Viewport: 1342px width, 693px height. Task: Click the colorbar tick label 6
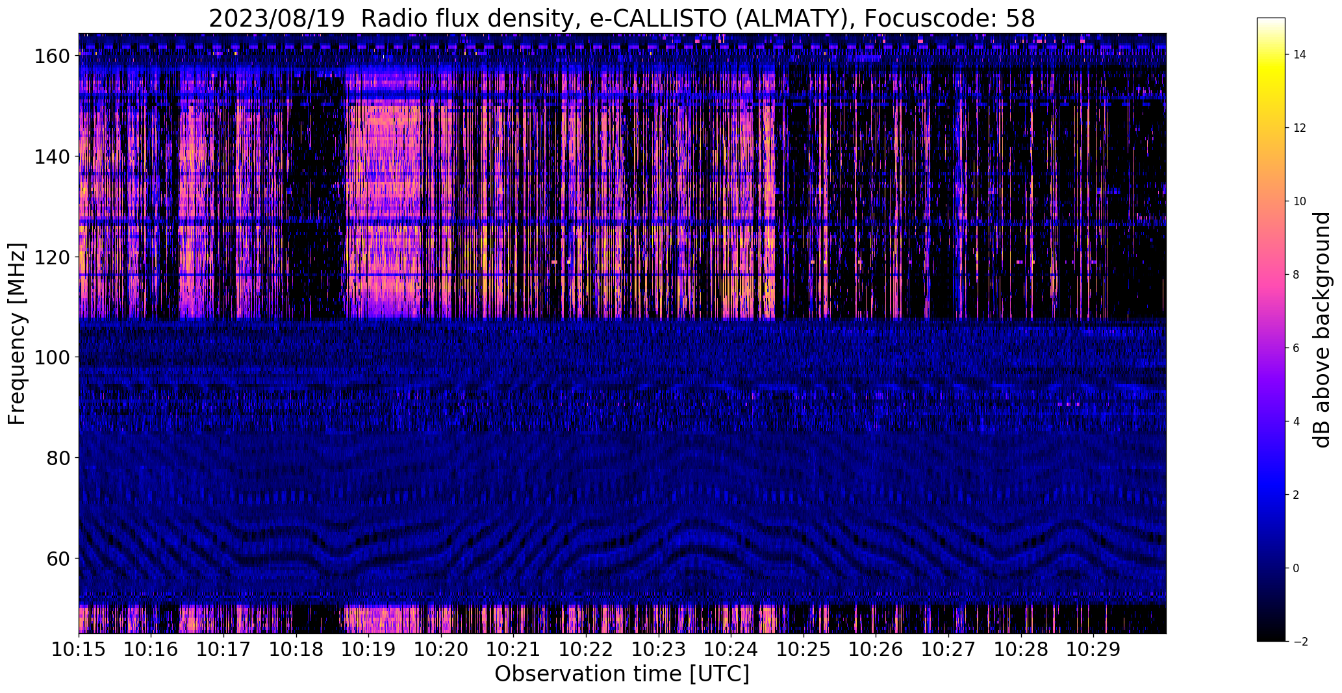1296,348
